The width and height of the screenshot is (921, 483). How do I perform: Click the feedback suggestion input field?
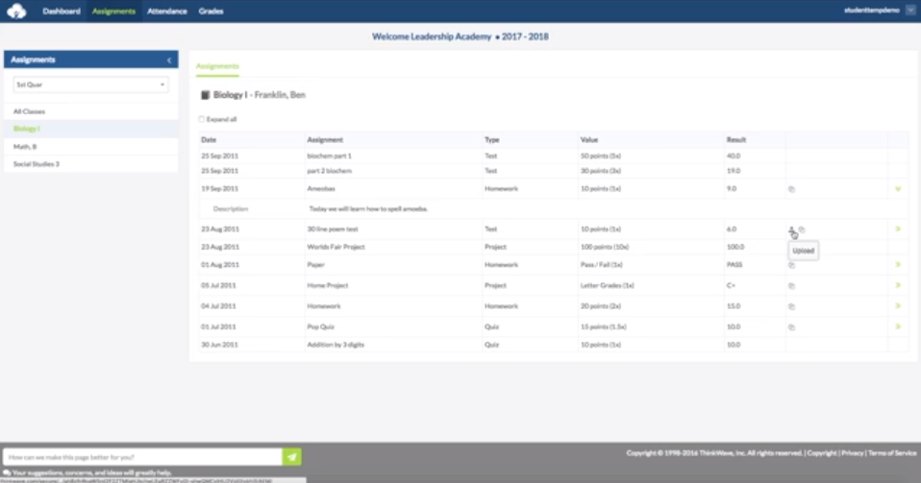coord(142,457)
